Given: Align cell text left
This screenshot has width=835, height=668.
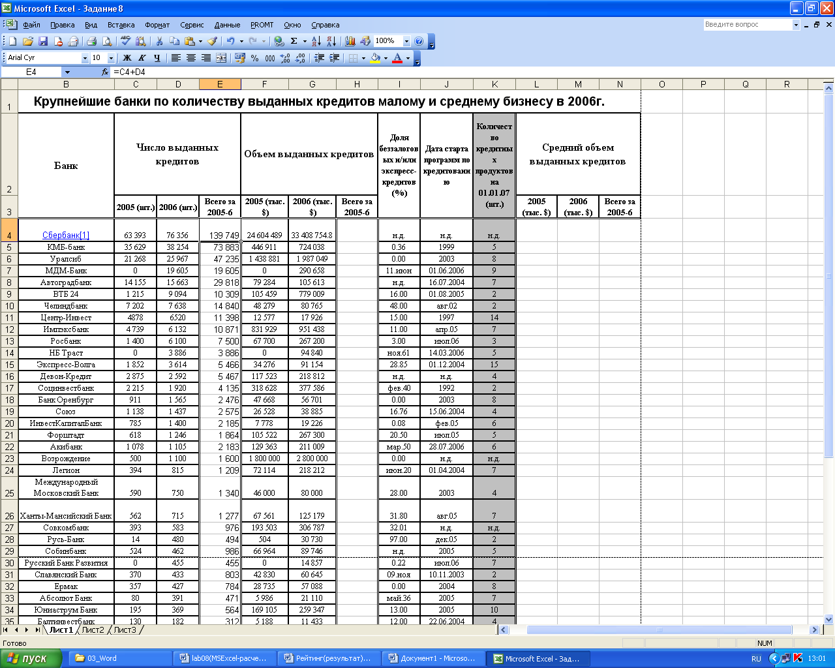Looking at the screenshot, I should tap(175, 58).
